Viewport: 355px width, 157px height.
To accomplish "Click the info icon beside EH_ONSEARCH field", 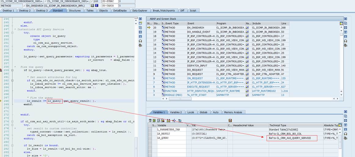I will click(97, 6).
